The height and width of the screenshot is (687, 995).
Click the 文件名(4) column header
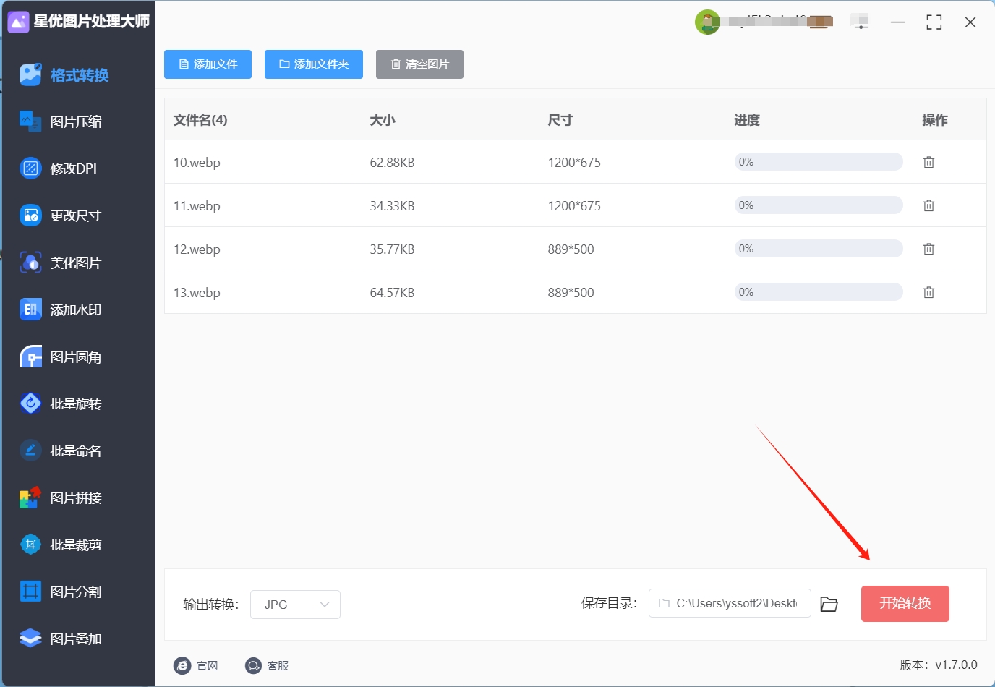point(200,120)
